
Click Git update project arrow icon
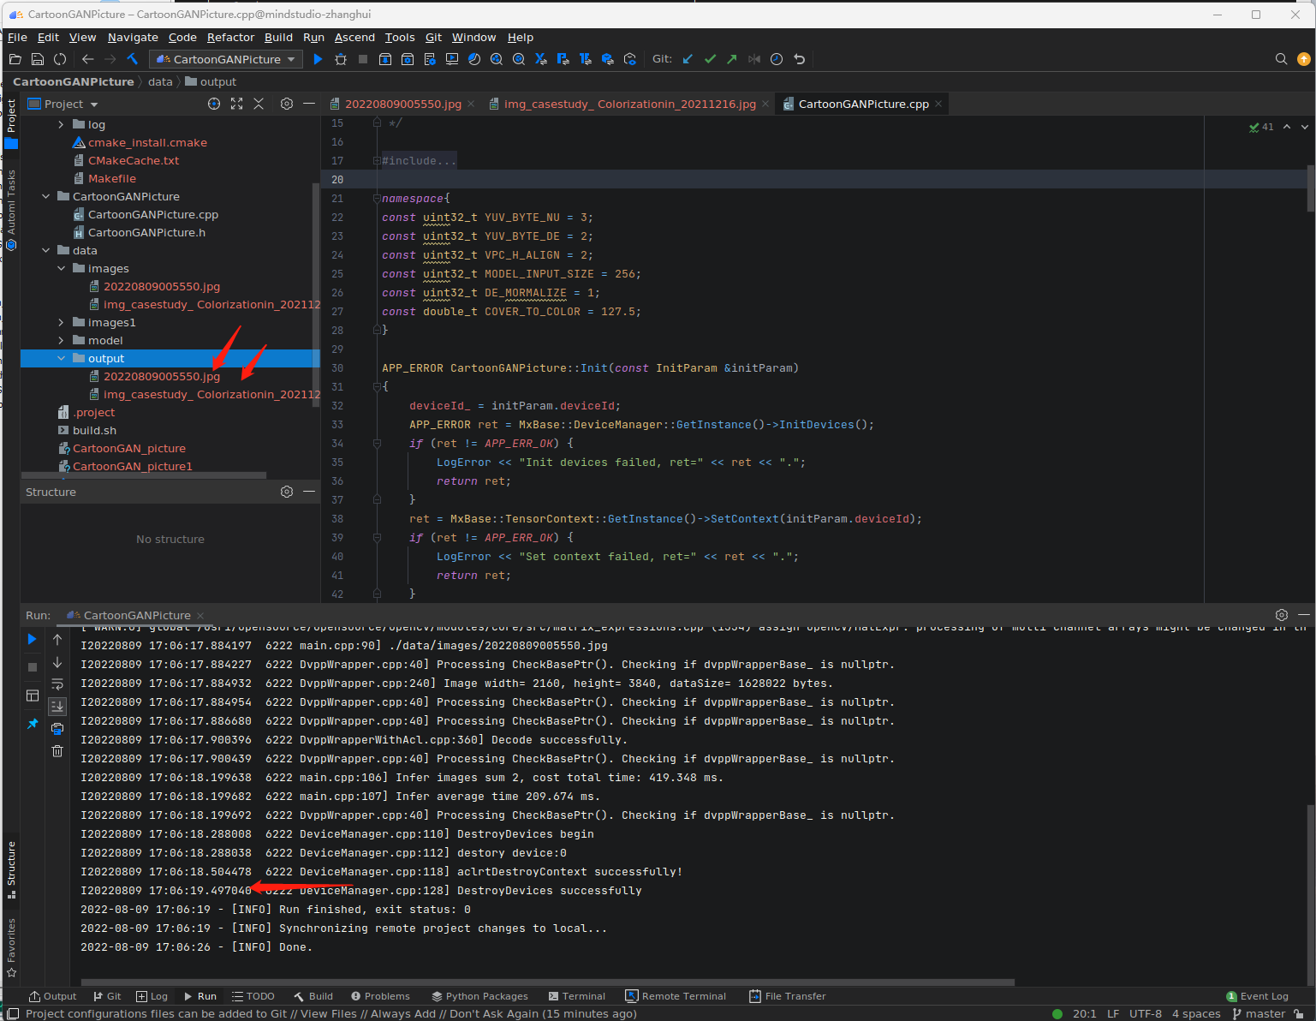point(688,59)
